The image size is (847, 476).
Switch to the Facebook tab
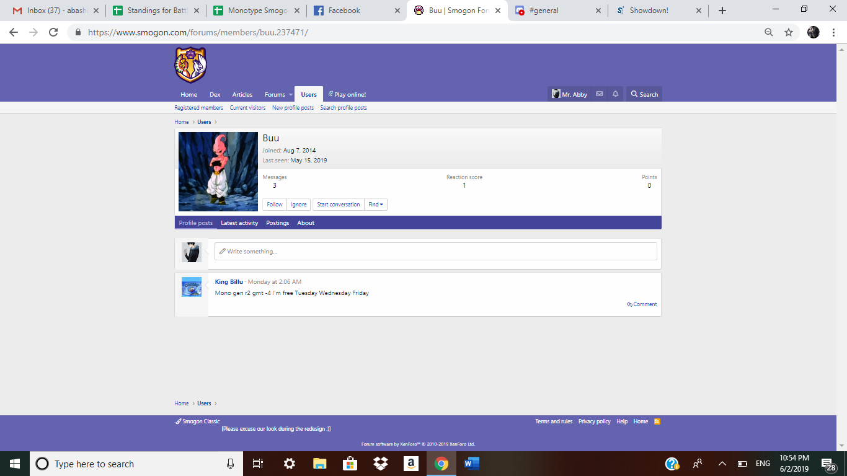pyautogui.click(x=357, y=11)
